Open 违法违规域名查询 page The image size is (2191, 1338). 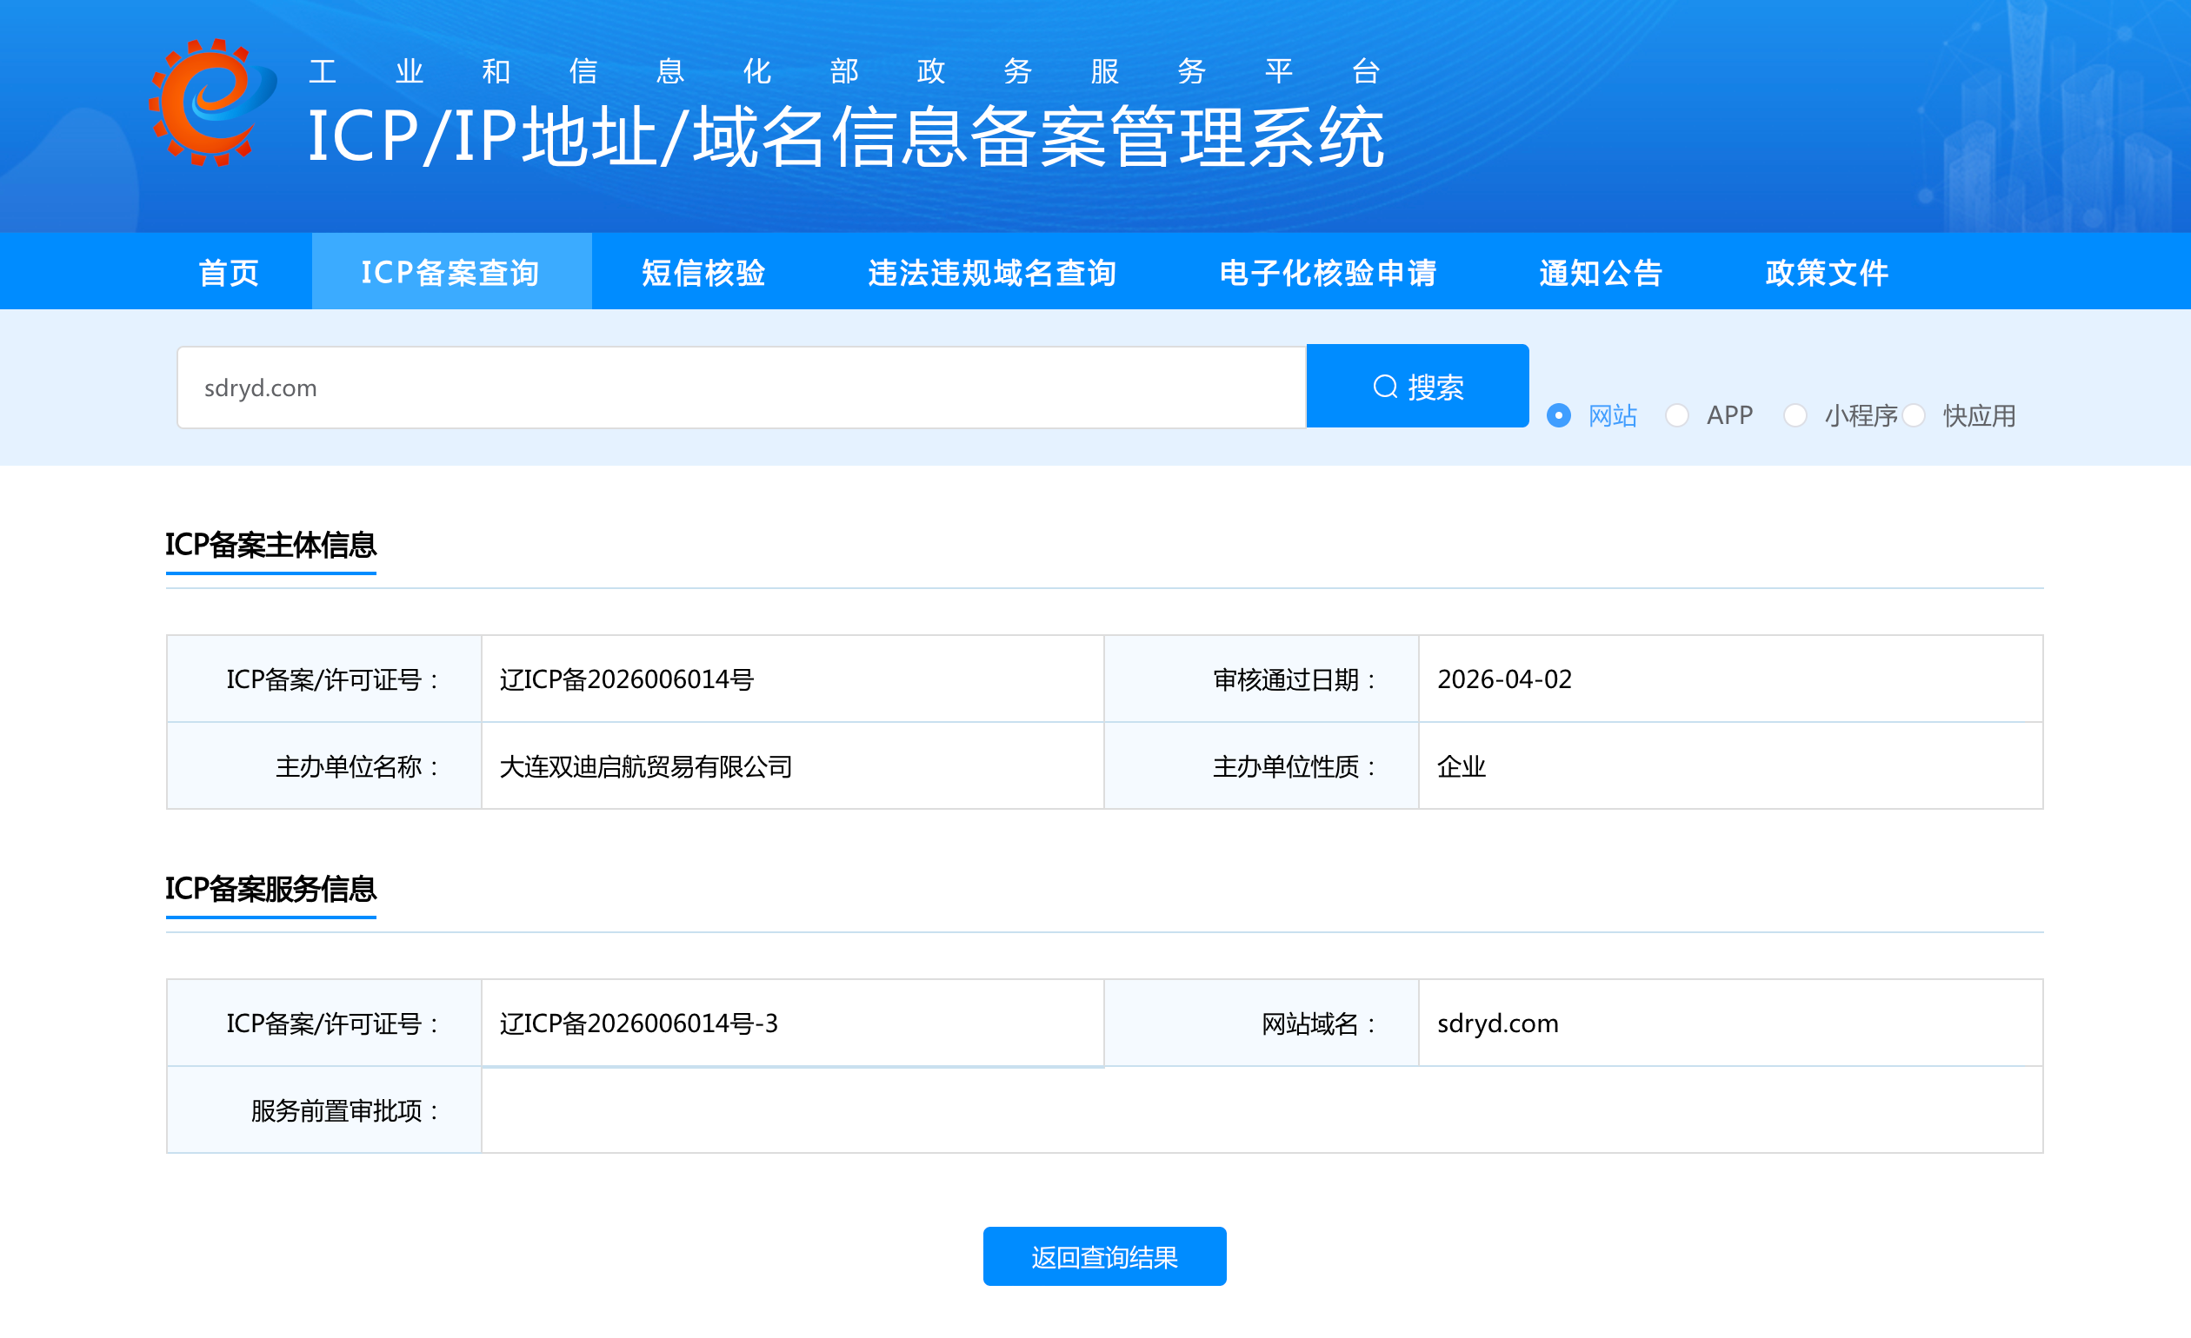(x=992, y=272)
